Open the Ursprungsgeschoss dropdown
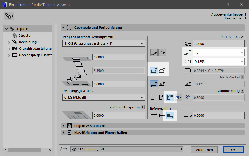This screenshot has width=249, height=156. pos(103,97)
